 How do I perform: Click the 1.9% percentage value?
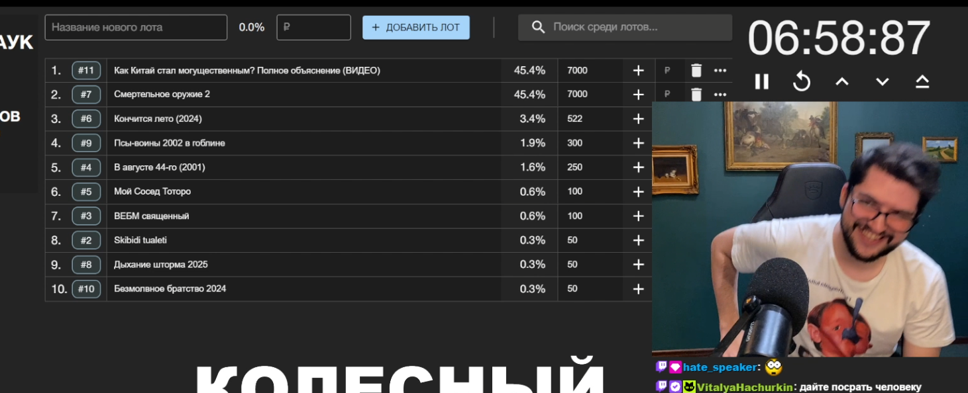tap(533, 143)
